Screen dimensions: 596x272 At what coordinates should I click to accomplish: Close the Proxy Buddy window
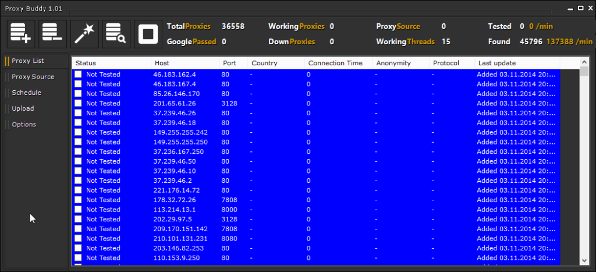click(589, 8)
